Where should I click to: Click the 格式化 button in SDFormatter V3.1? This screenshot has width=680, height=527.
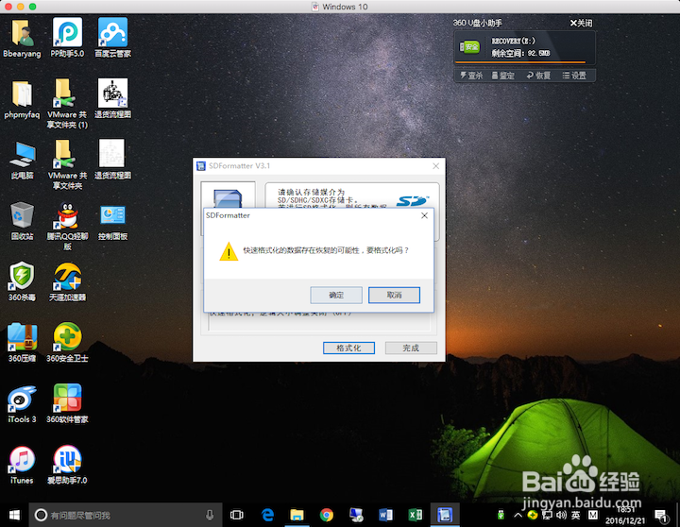tap(348, 348)
